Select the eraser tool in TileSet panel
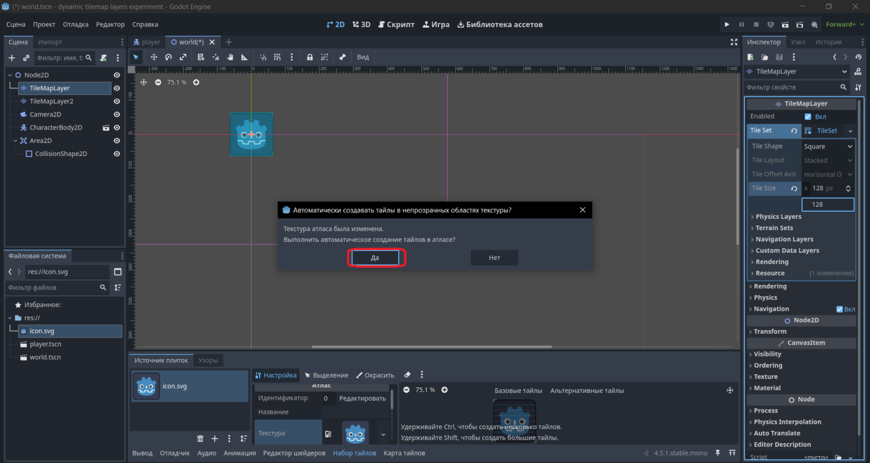 tap(407, 375)
